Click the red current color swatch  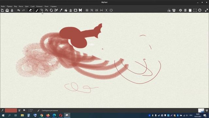pyautogui.click(x=11, y=110)
